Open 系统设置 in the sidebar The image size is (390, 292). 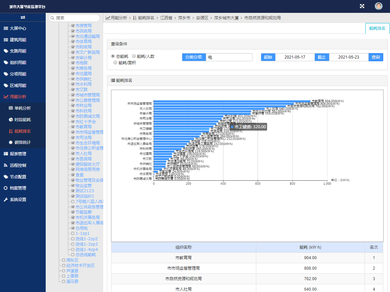[x=18, y=200]
